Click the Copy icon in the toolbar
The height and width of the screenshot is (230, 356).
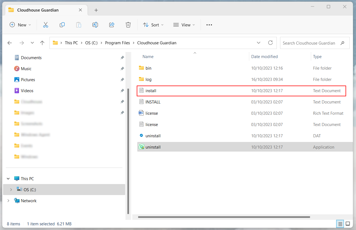pyautogui.click(x=62, y=25)
